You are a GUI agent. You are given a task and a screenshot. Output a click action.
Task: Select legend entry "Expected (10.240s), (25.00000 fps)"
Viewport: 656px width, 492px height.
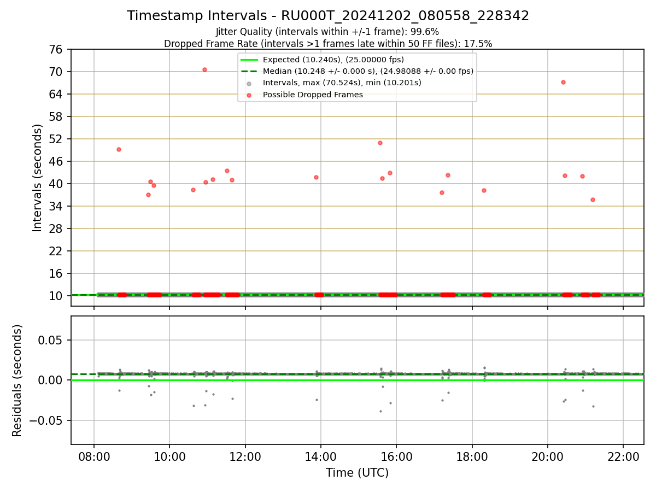(333, 60)
